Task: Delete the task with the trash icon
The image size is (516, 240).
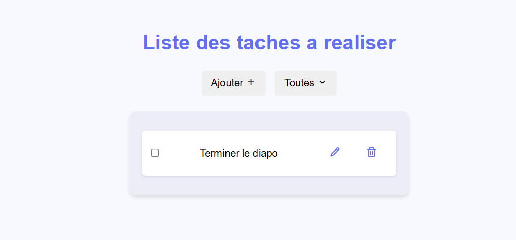Action: 372,152
